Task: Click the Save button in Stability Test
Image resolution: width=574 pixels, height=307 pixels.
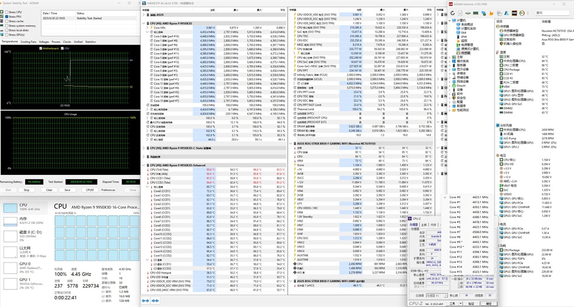Action: 67,190
